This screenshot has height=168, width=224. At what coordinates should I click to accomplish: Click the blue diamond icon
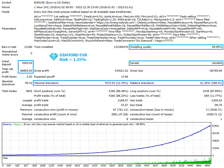53,56
